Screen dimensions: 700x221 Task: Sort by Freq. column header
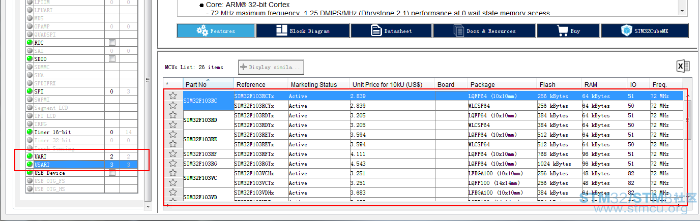click(x=665, y=84)
